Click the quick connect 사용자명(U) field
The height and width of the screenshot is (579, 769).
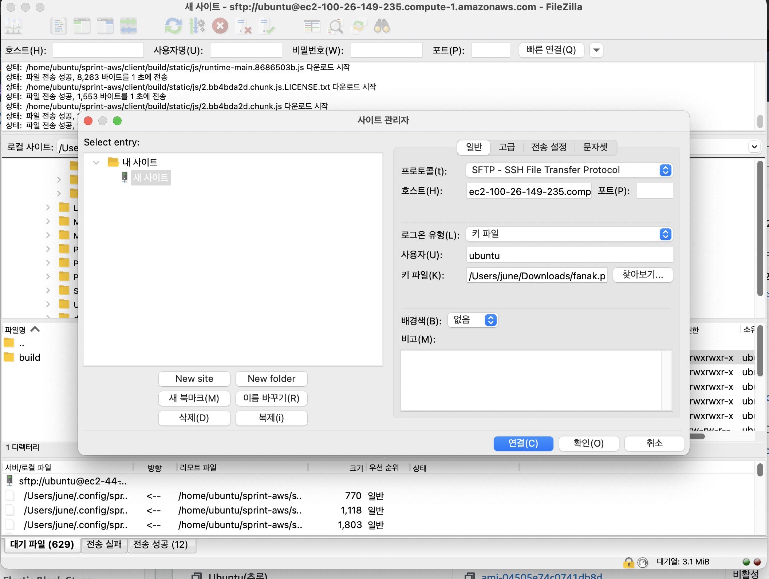tap(246, 50)
